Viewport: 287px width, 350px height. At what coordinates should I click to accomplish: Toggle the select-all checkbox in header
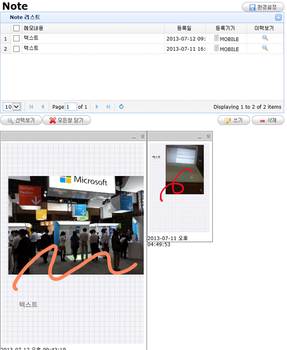(x=16, y=28)
